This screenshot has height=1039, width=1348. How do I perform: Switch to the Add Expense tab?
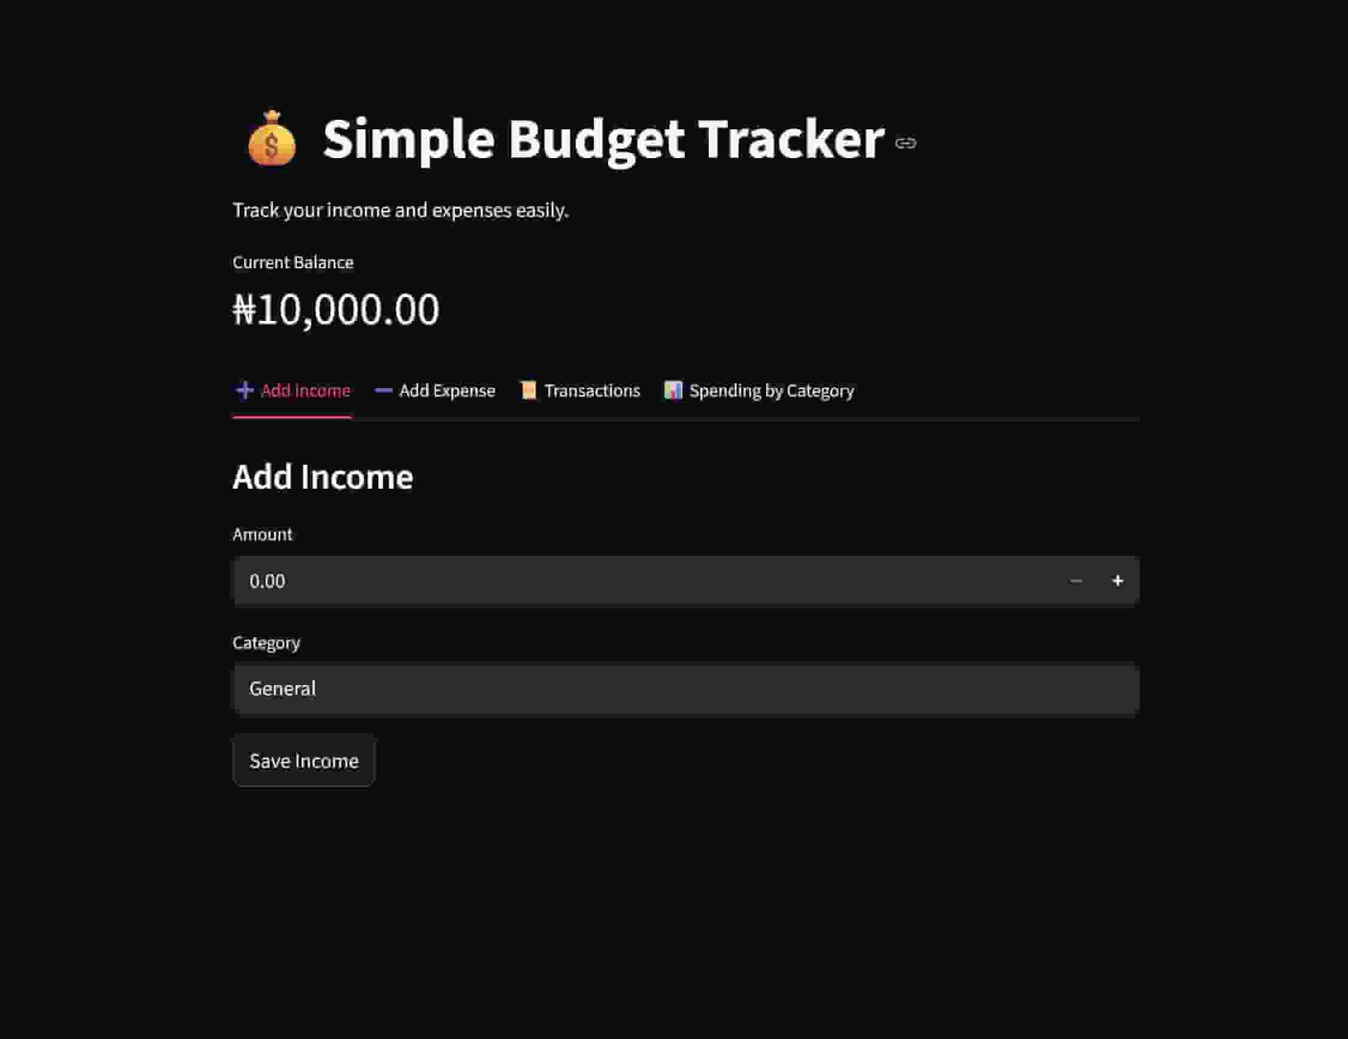(445, 390)
